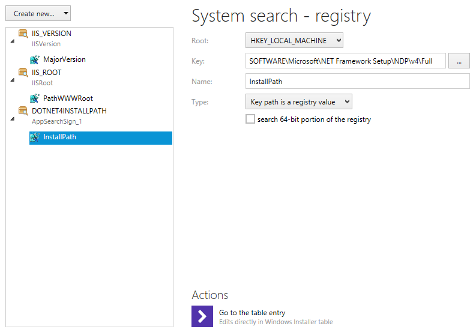Open the Create new... dropdown button
The image size is (476, 332).
[38, 13]
